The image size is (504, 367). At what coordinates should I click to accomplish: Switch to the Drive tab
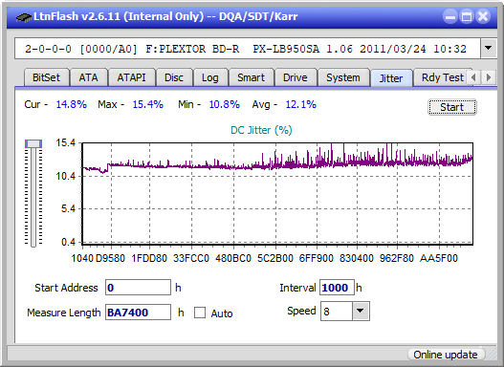(296, 77)
